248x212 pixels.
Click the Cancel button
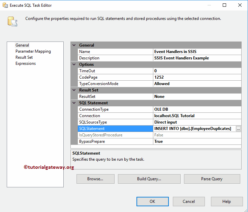pyautogui.click(x=189, y=202)
